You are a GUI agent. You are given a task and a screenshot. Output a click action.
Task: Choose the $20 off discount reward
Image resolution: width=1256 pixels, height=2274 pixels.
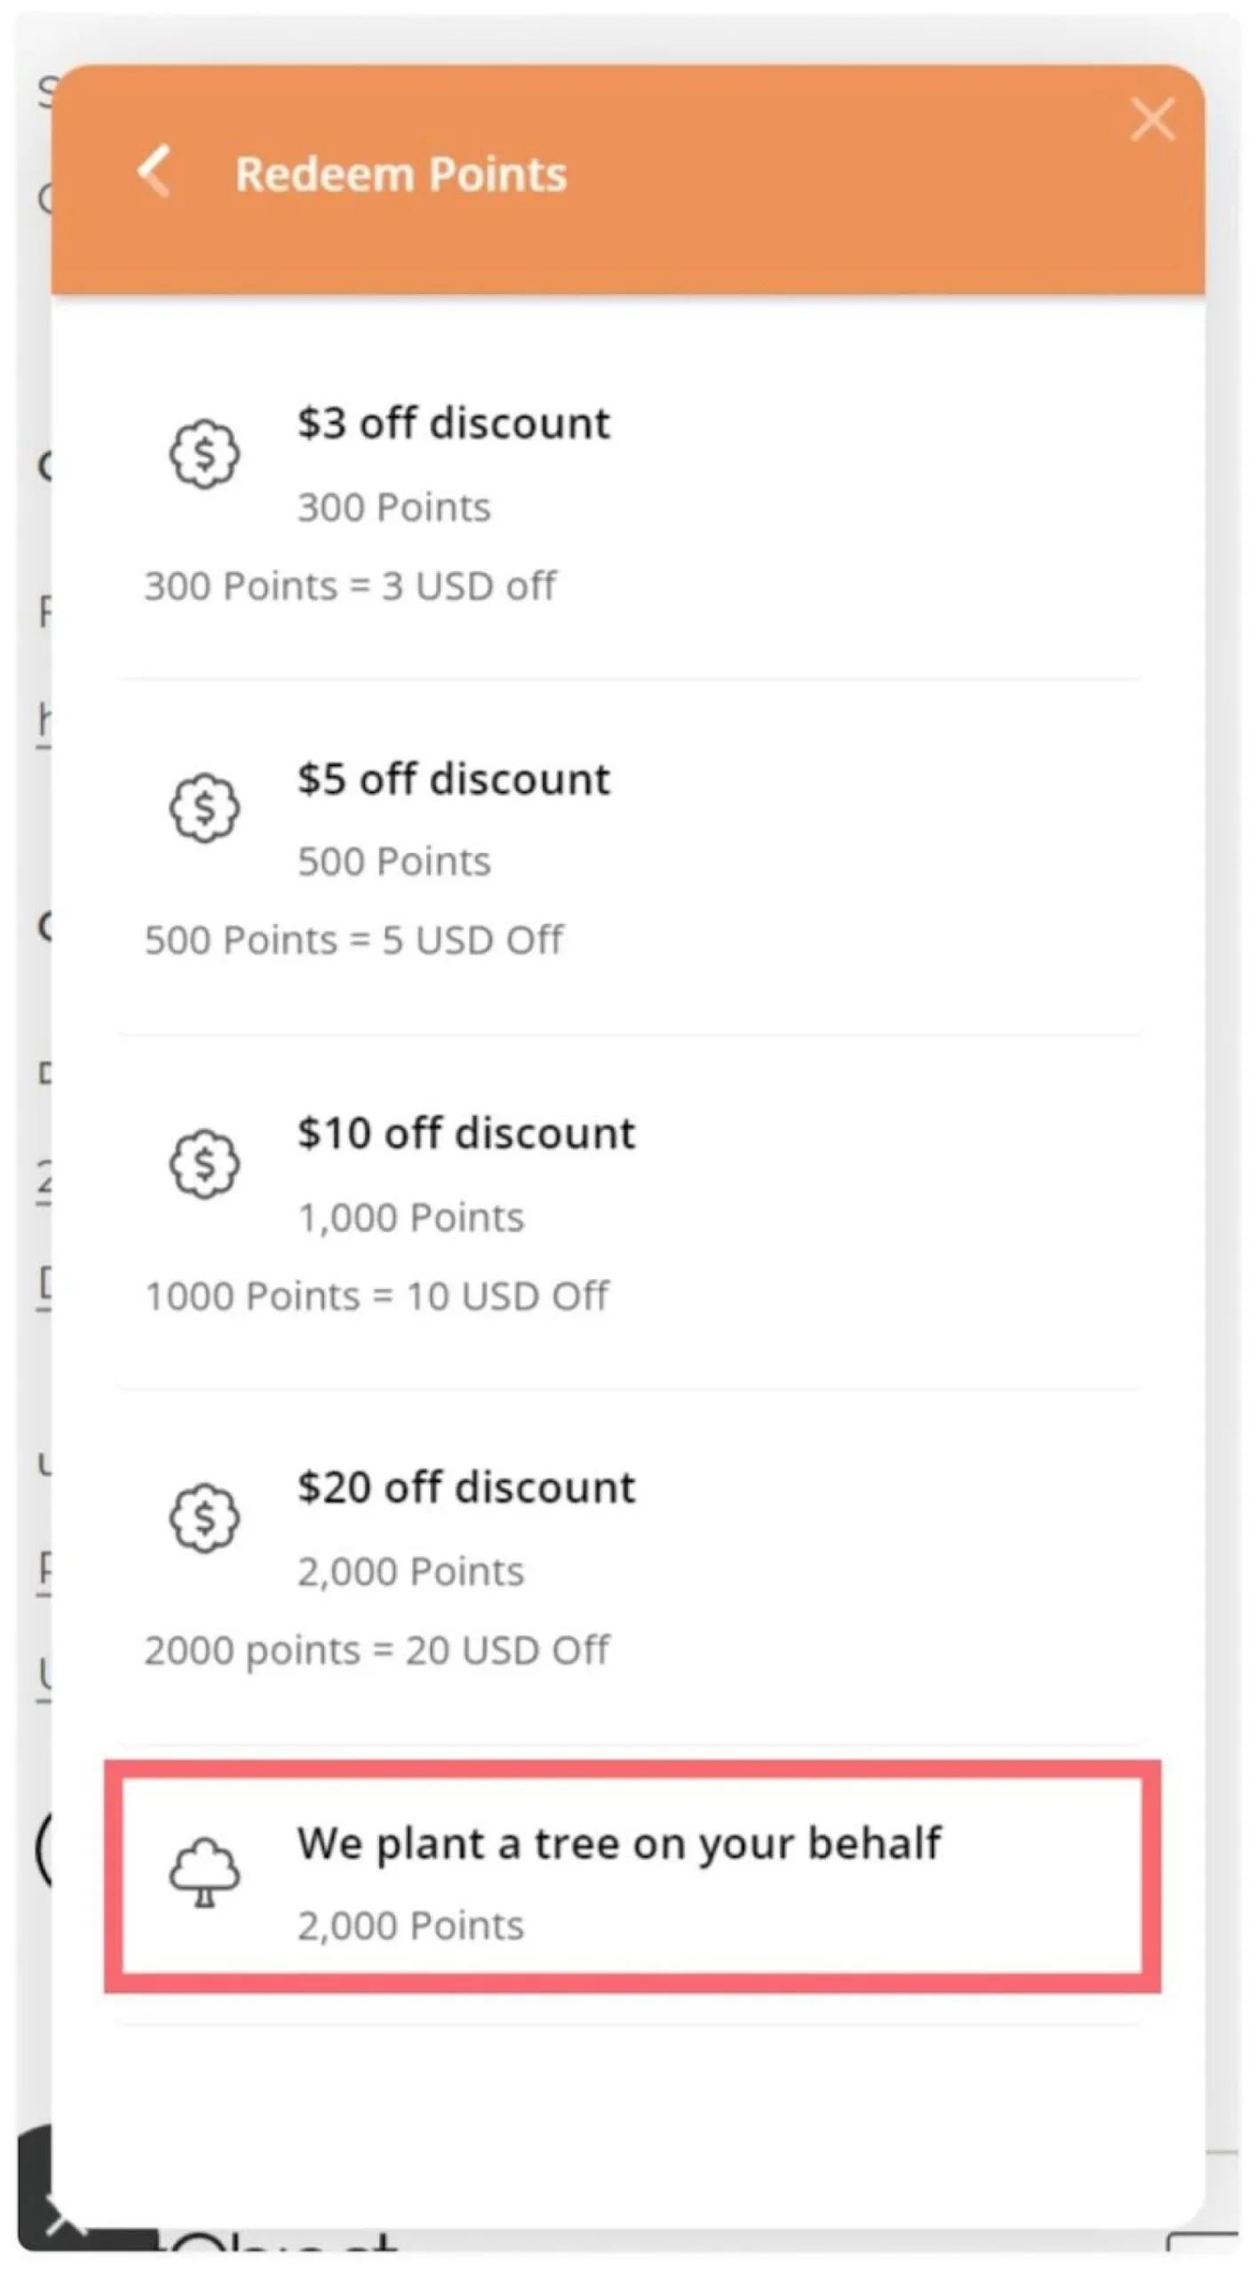(465, 1488)
